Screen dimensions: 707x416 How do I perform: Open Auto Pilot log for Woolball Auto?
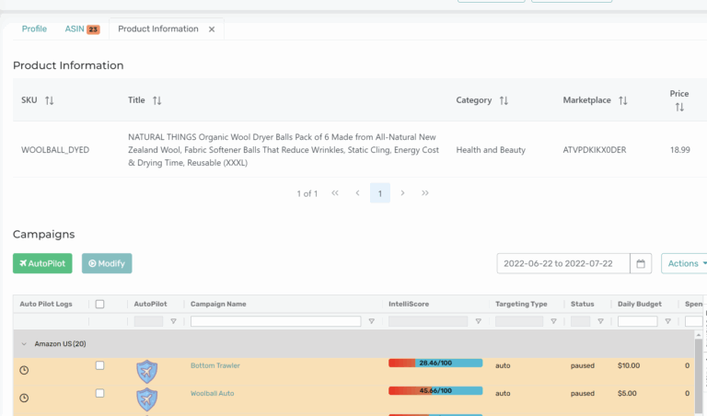[x=24, y=398]
